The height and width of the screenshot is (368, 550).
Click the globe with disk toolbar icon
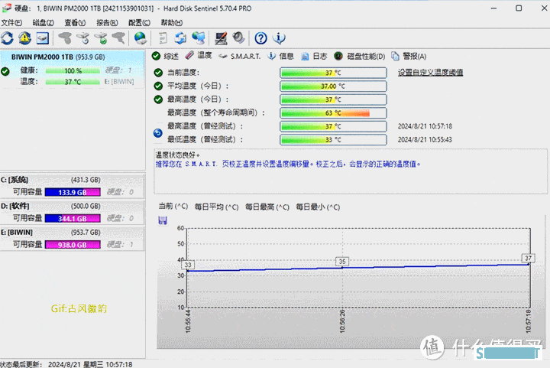[x=141, y=38]
